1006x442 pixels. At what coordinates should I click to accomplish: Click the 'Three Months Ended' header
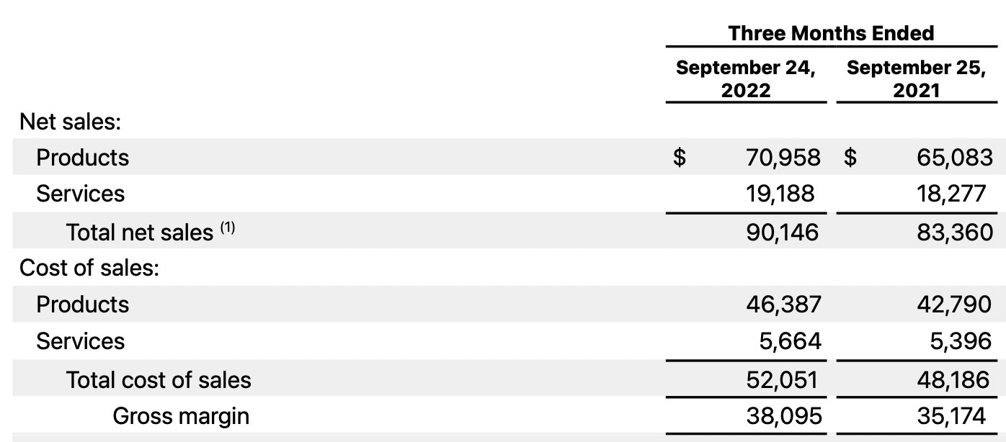coord(830,33)
